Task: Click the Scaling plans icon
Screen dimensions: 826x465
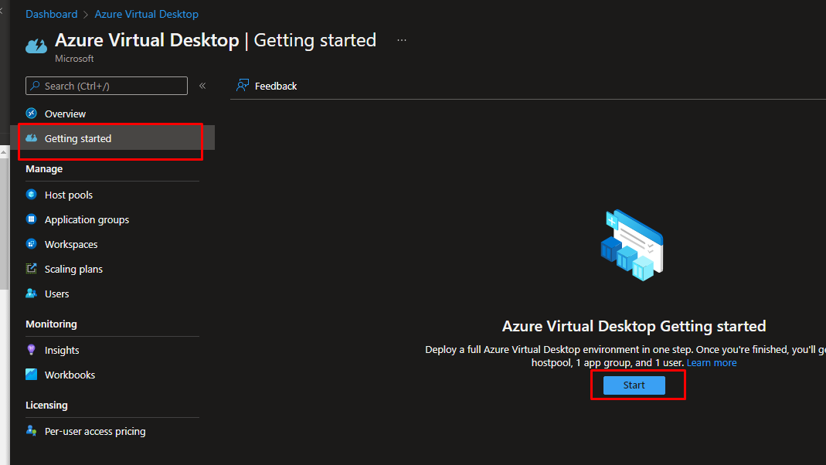Action: pyautogui.click(x=32, y=269)
